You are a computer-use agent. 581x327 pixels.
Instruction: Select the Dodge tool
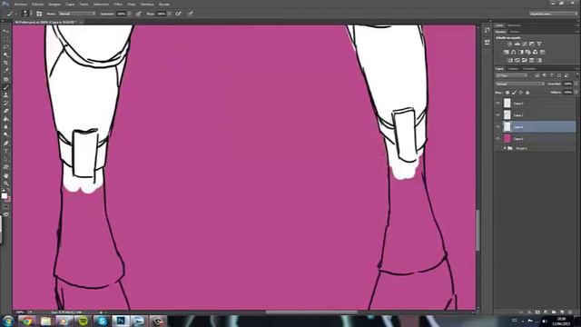coord(5,135)
